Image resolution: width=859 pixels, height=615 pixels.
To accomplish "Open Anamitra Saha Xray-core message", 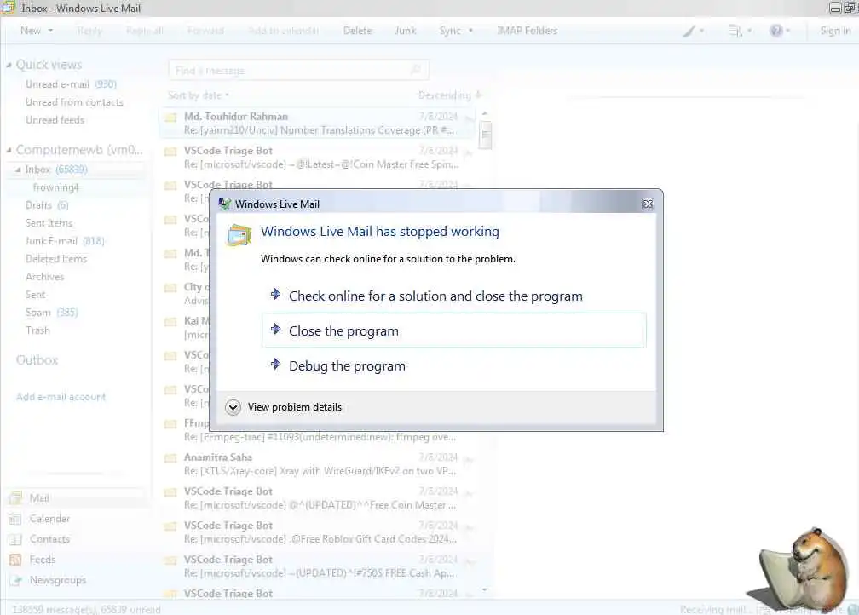I will click(x=318, y=464).
